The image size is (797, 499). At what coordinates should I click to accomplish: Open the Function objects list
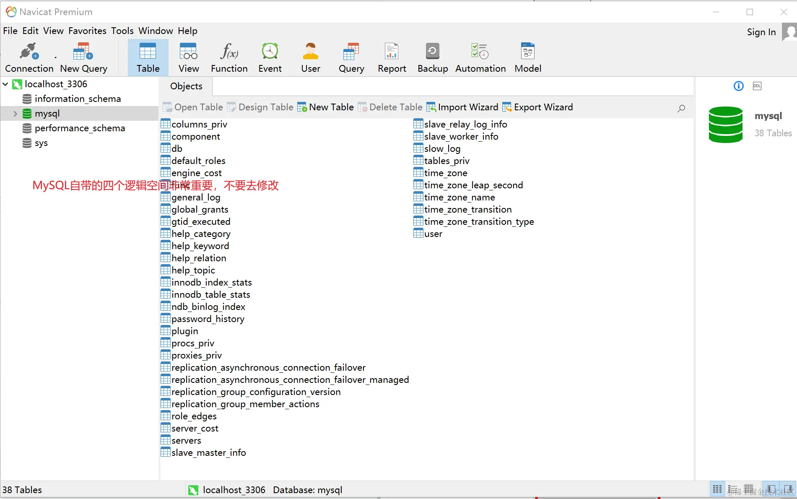coord(229,57)
